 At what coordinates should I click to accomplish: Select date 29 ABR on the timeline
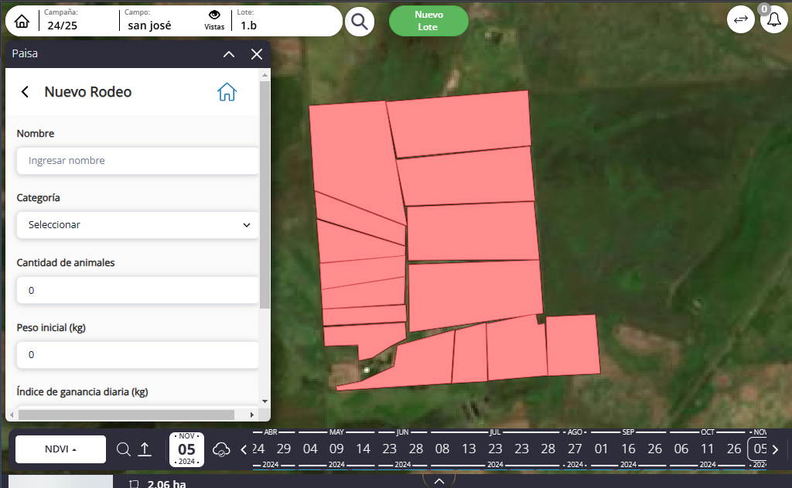point(284,449)
